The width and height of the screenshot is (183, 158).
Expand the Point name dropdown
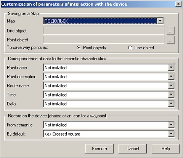coord(171,68)
